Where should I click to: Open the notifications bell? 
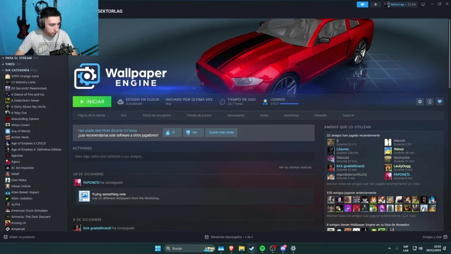(x=375, y=4)
